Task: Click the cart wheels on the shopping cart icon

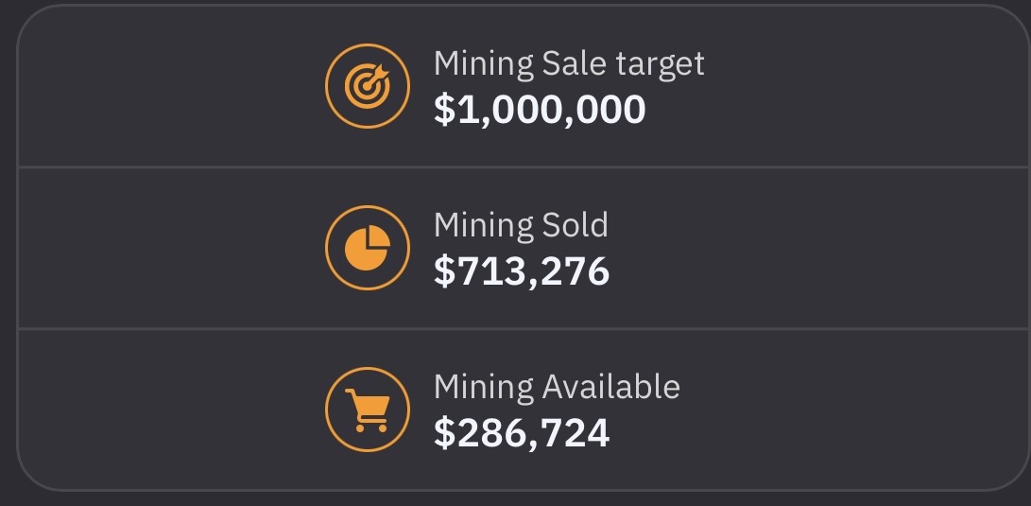Action: (371, 428)
